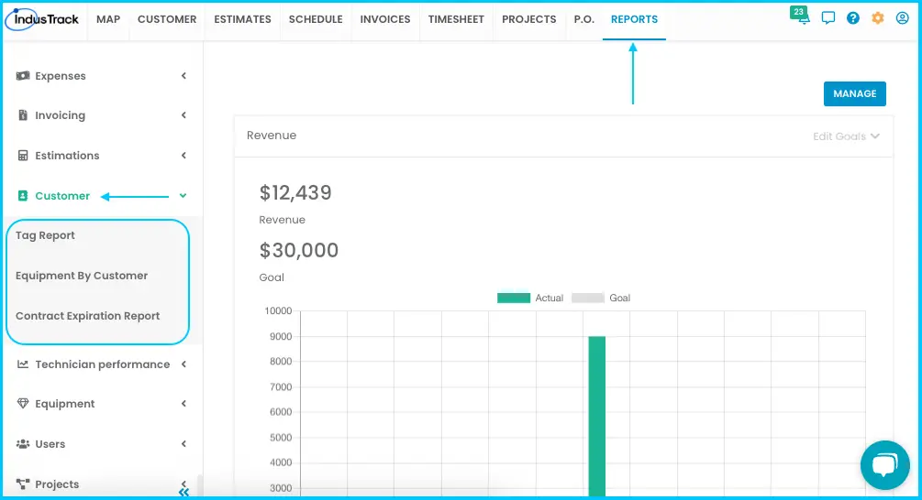Go to the PROJECTS tab

click(x=529, y=19)
